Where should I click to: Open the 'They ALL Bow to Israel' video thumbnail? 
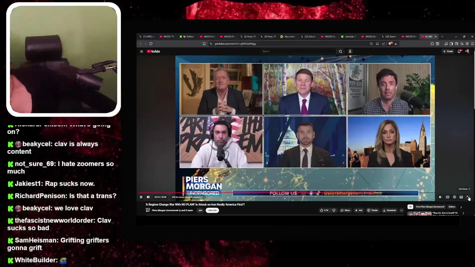[419, 214]
